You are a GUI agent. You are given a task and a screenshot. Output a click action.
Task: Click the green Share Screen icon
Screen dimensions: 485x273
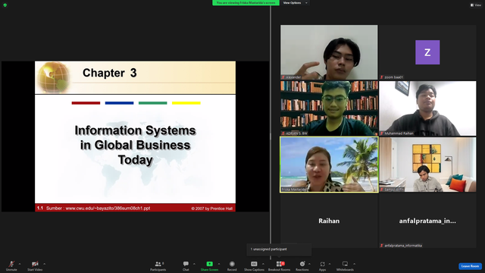click(209, 264)
